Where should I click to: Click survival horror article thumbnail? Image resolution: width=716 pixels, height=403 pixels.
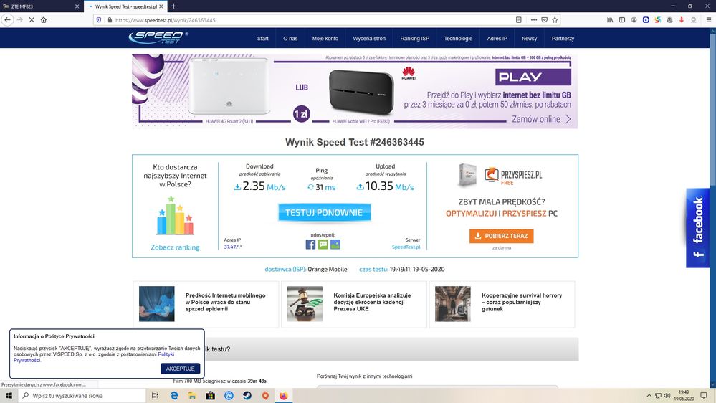coord(452,304)
